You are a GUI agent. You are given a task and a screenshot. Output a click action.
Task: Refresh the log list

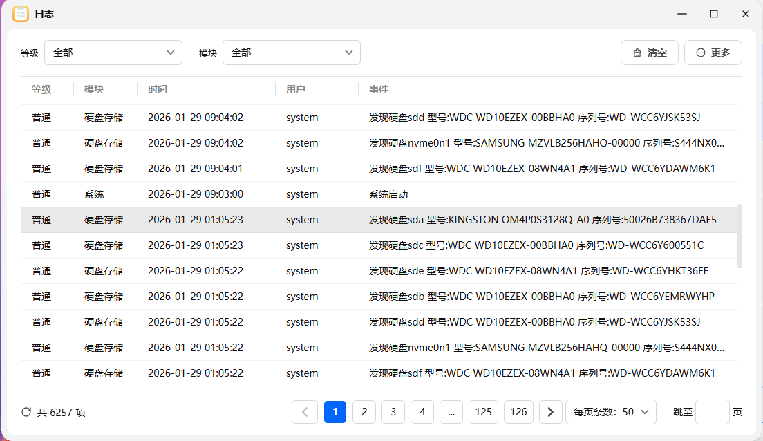[26, 411]
